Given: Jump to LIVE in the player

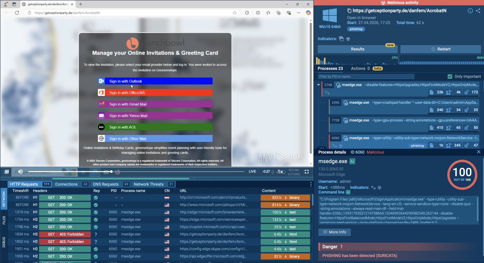Looking at the screenshot, I should (x=252, y=172).
